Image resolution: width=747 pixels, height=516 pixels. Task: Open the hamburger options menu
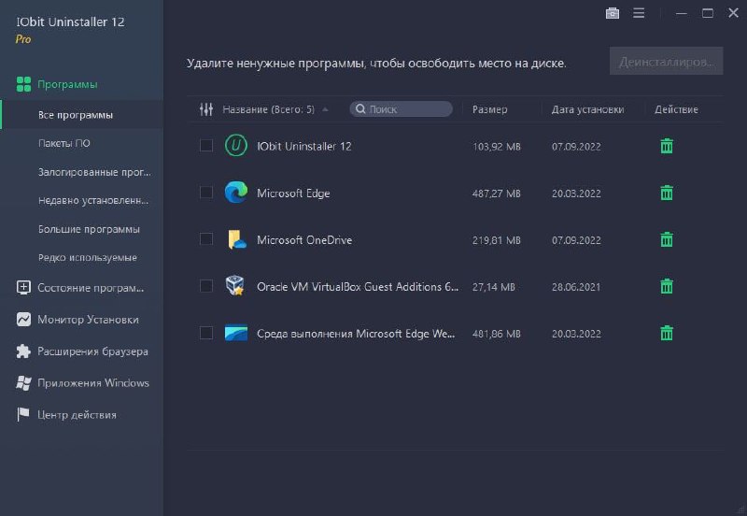coord(639,13)
